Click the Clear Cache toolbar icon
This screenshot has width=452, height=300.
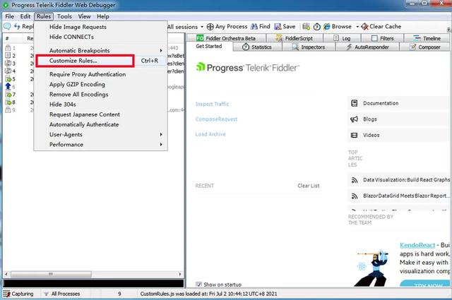pos(364,27)
